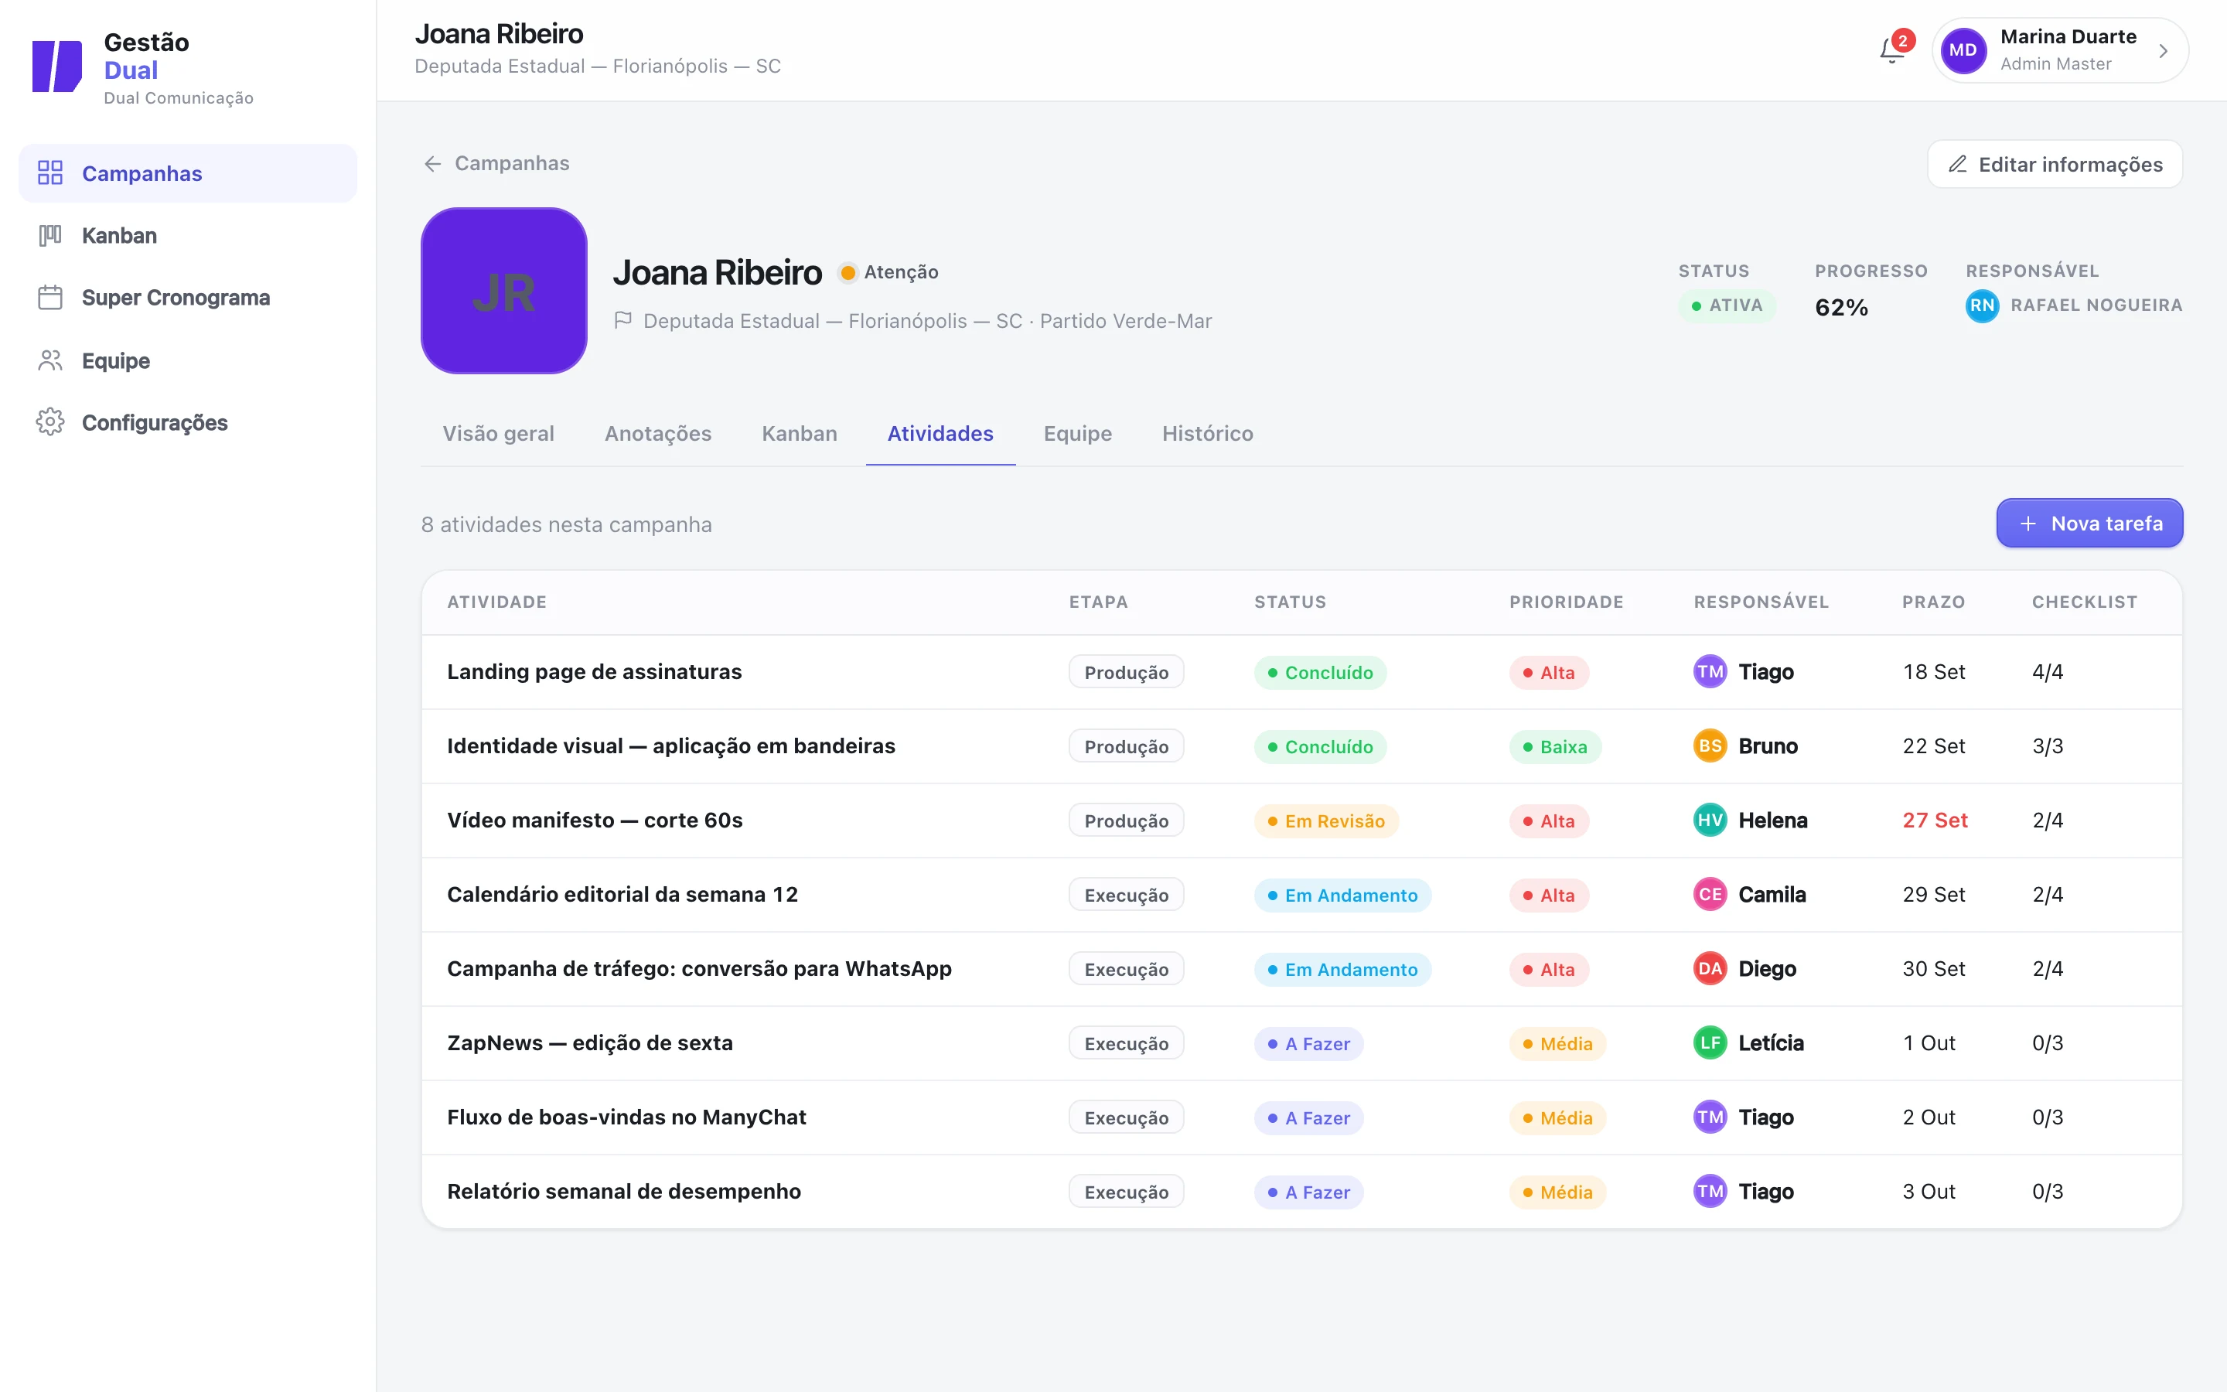Click the RN avatar of Rafael Nogueira

(x=1982, y=305)
